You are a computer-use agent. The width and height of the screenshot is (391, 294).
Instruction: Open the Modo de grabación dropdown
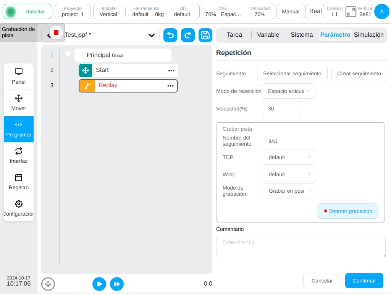coord(289,191)
